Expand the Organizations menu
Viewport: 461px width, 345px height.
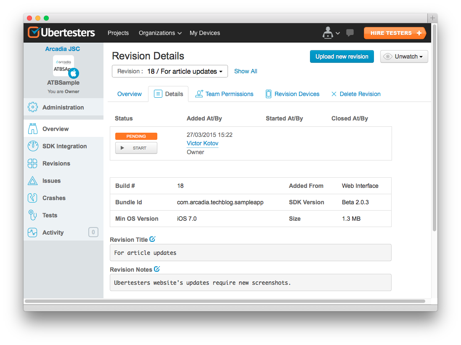coord(160,33)
